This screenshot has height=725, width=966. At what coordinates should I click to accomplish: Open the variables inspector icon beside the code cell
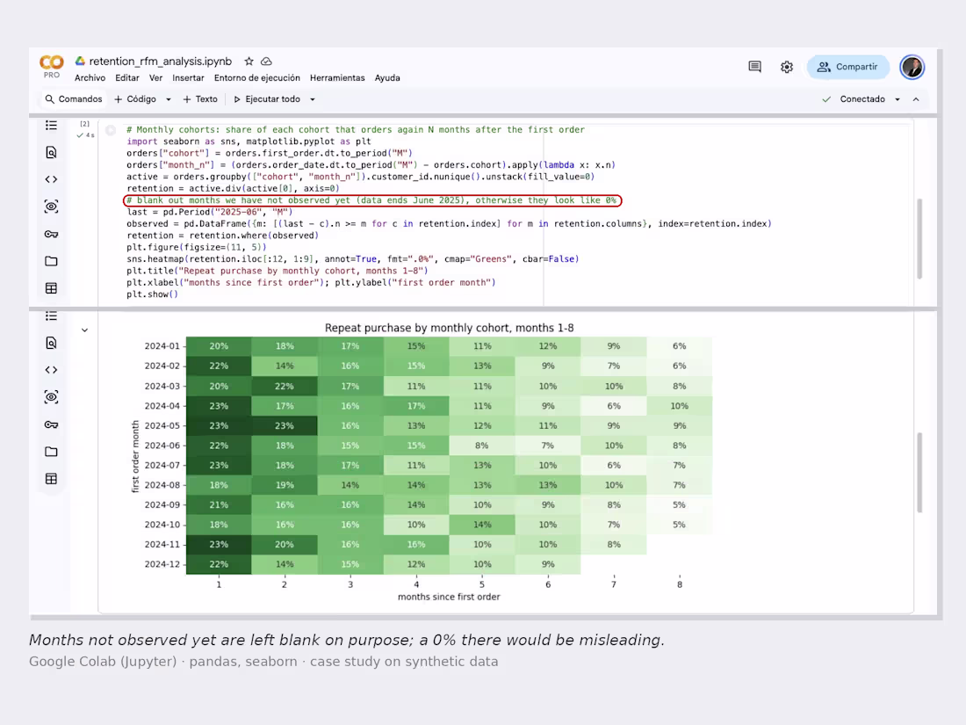pos(51,207)
